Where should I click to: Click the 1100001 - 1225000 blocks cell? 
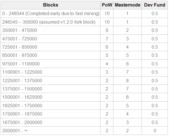tap(51, 72)
